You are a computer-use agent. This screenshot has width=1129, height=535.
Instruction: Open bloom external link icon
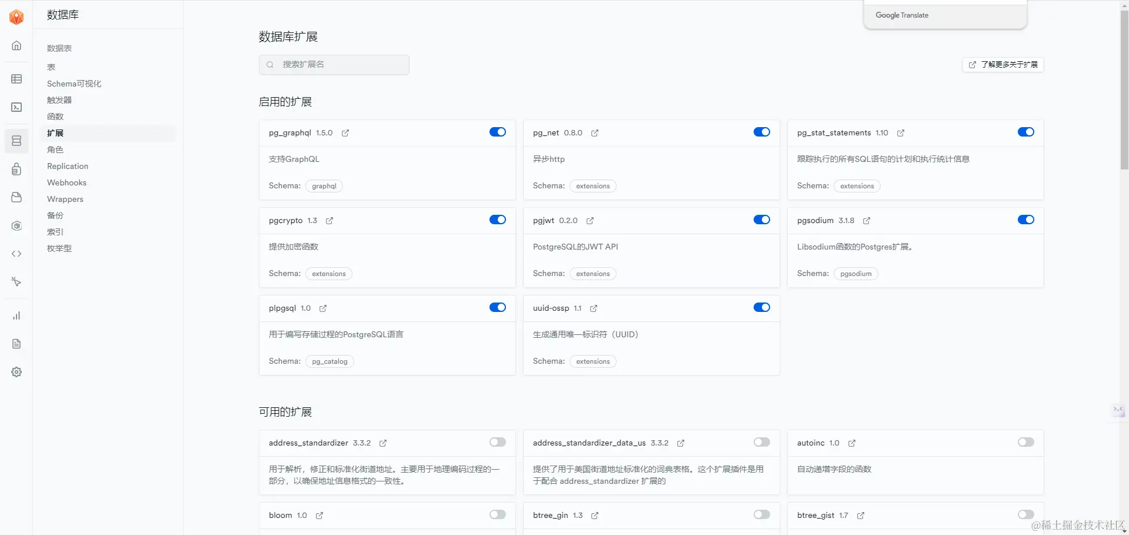(x=319, y=516)
